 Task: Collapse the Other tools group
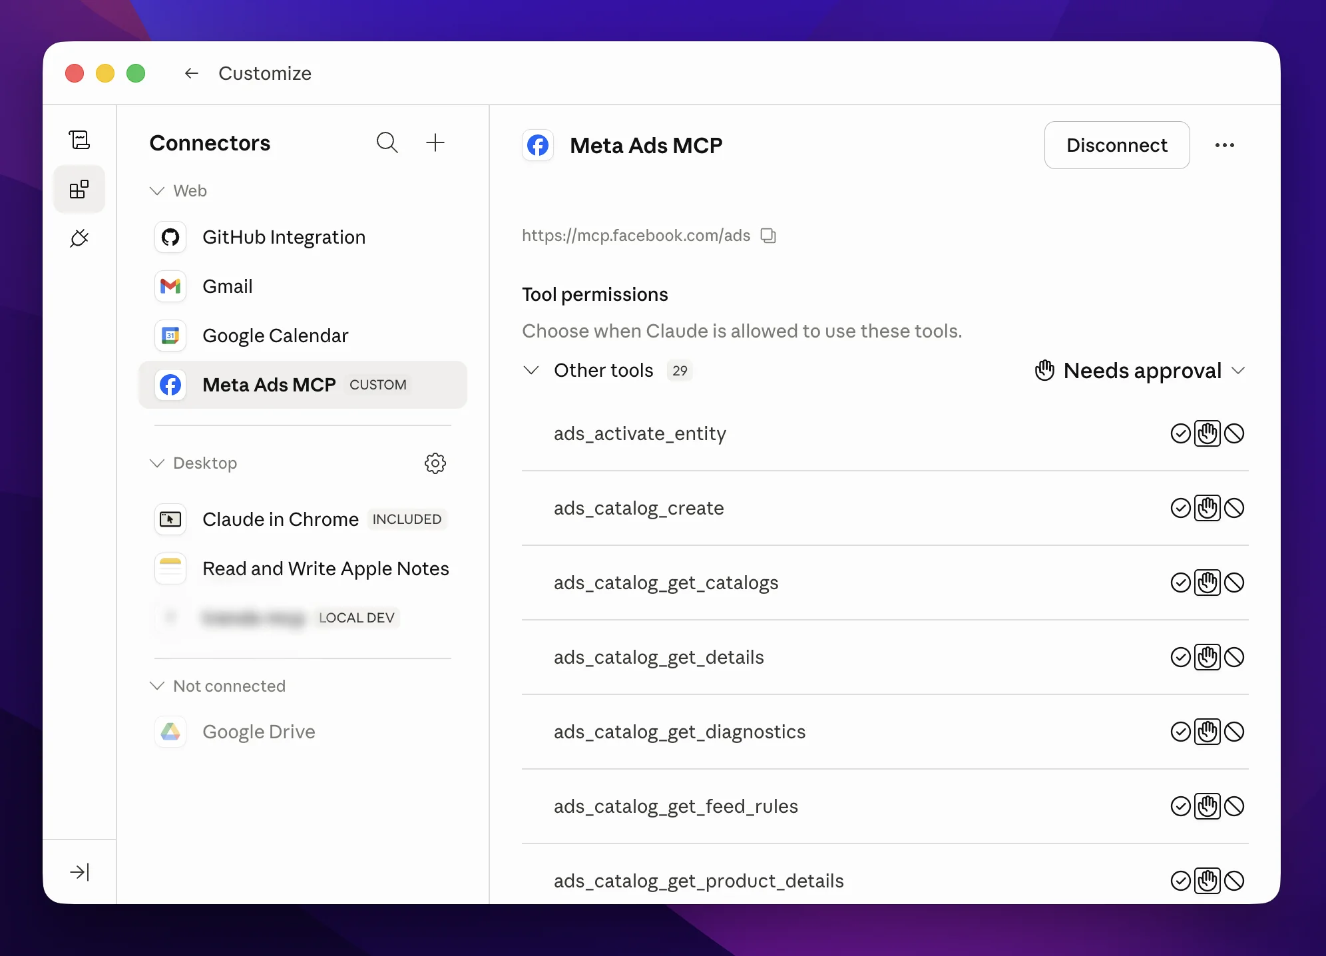[531, 370]
